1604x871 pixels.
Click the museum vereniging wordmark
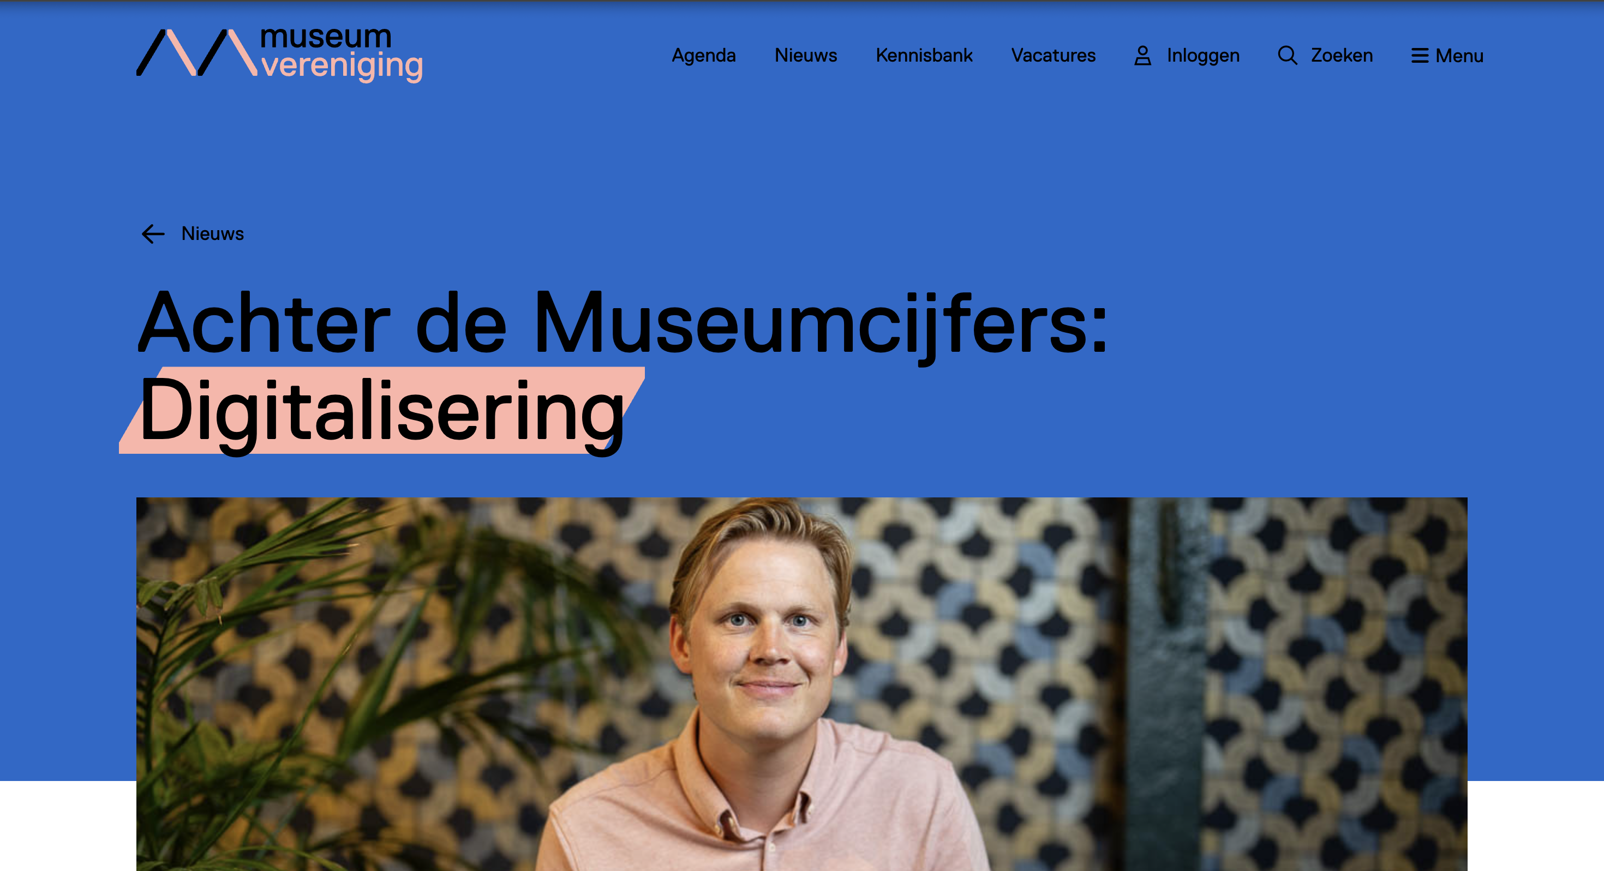(x=342, y=53)
